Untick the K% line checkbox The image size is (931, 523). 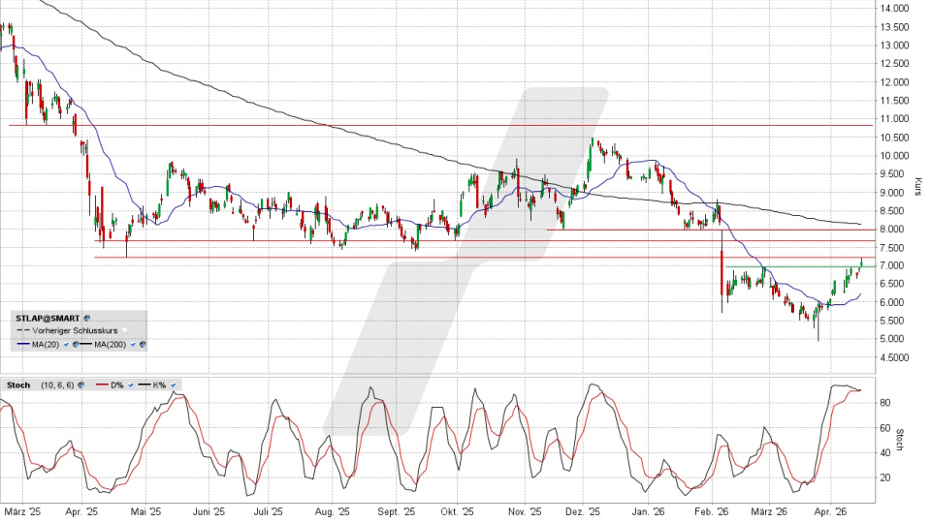coord(173,385)
